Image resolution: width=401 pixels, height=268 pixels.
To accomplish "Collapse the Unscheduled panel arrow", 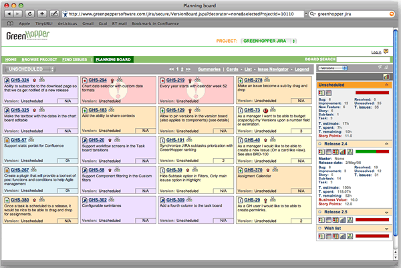I will click(388, 85).
